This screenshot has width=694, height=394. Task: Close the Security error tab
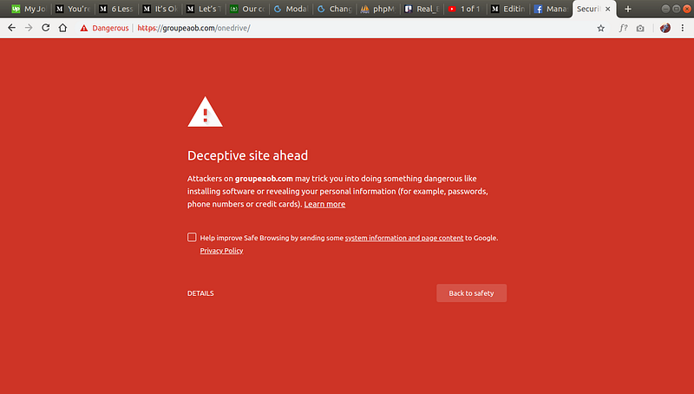click(608, 9)
